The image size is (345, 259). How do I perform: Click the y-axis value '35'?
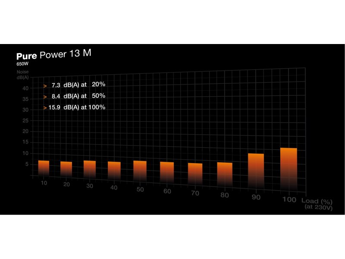tap(25, 99)
